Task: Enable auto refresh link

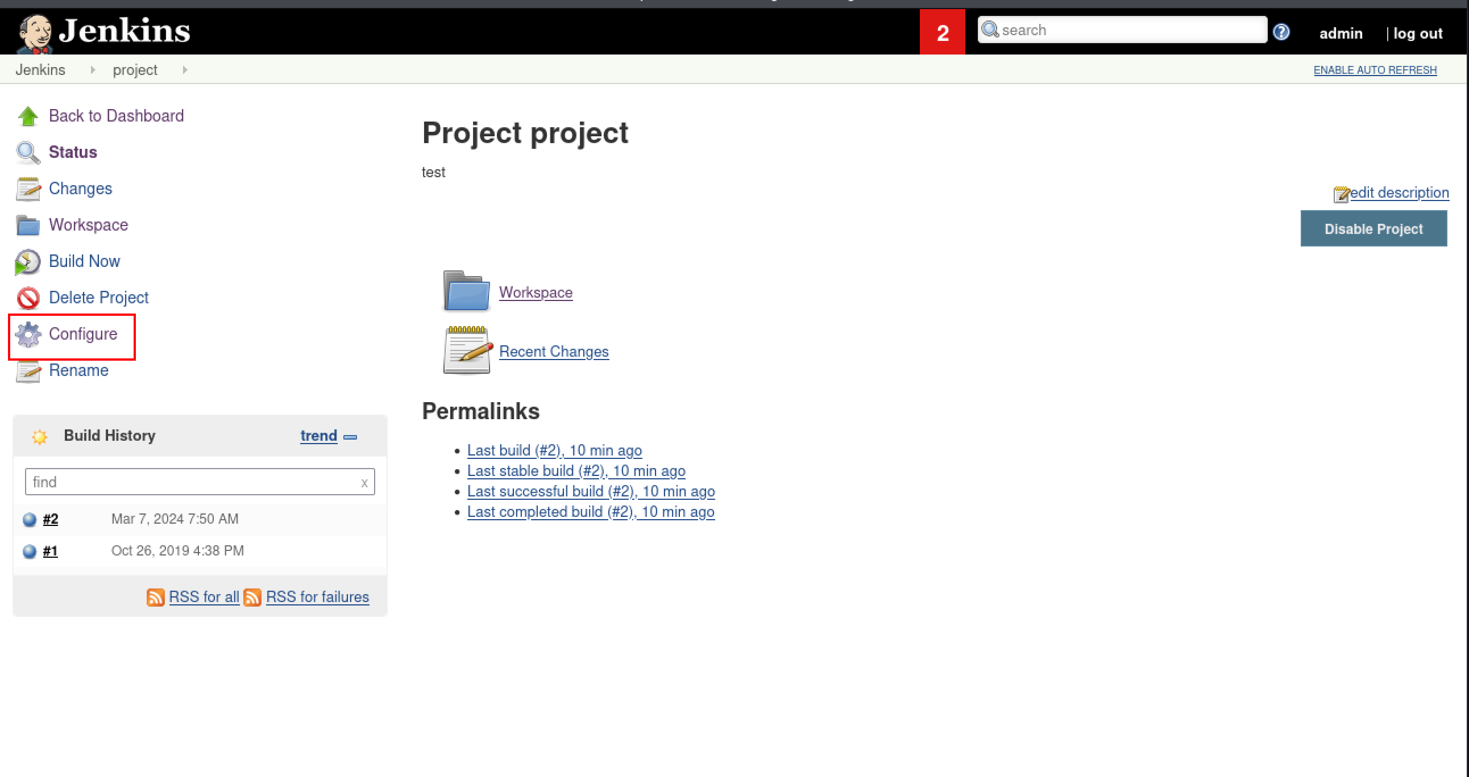Action: (1374, 70)
